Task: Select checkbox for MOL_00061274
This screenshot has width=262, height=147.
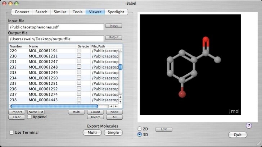Action: click(x=79, y=94)
